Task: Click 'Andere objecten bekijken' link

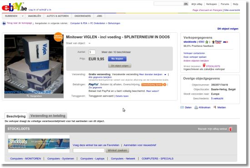Action: click(196, 61)
